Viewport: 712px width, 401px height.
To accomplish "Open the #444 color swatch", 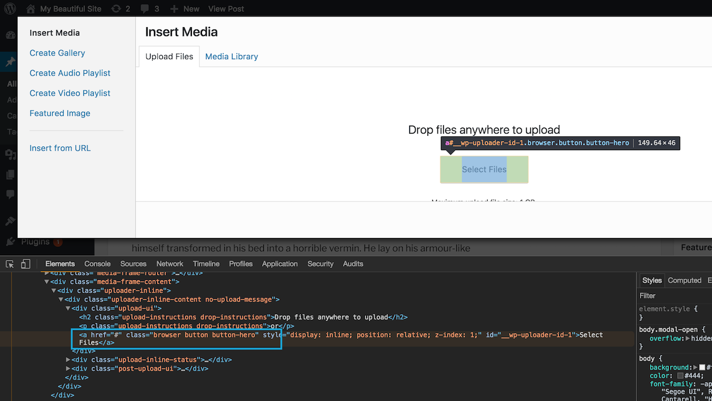I will [681, 376].
